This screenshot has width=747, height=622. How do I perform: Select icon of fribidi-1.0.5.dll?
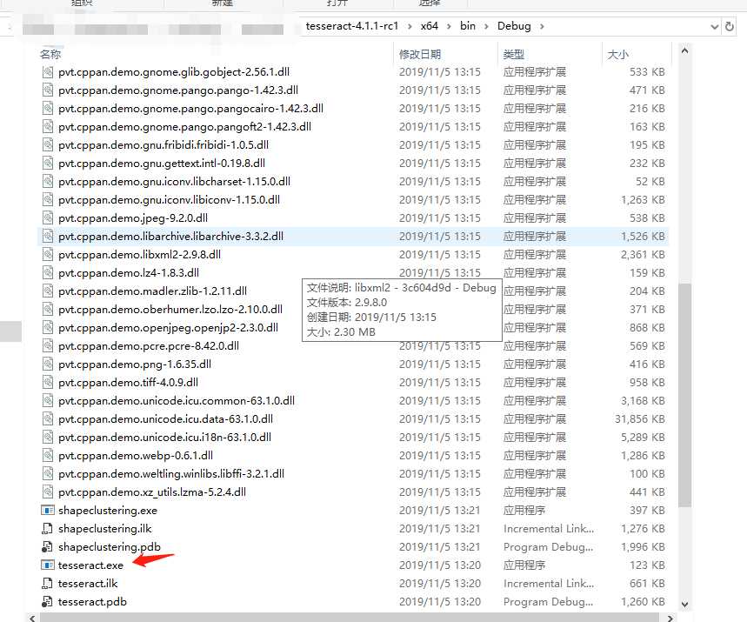tap(48, 145)
